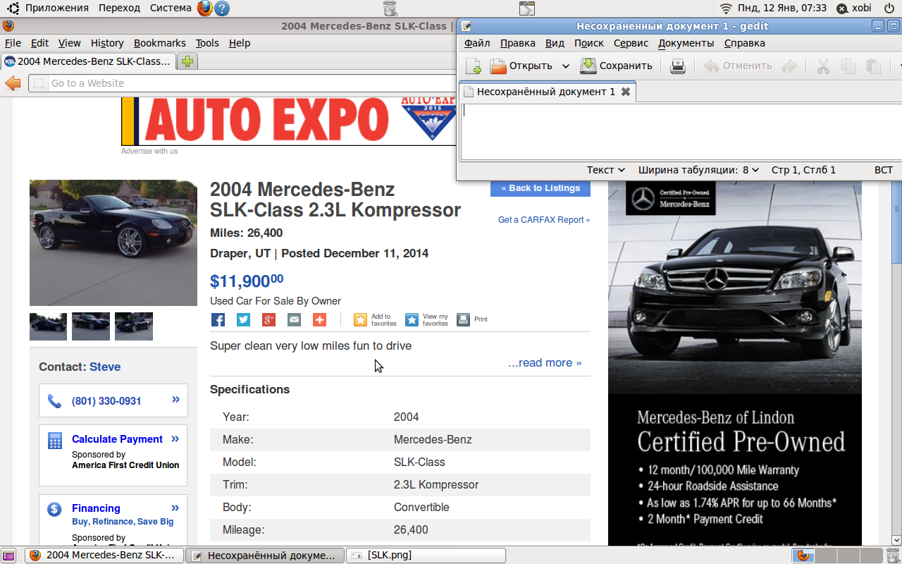
Task: Close the Несохранённый документ 1 tab
Action: [x=625, y=92]
